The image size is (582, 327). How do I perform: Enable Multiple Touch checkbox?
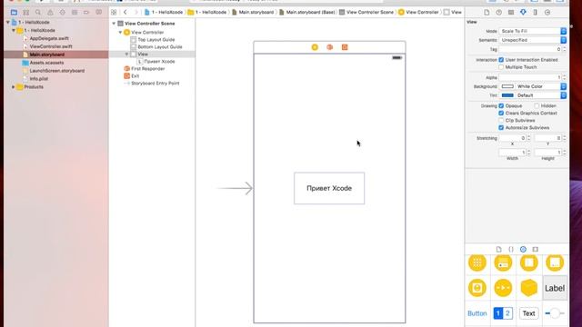(501, 67)
